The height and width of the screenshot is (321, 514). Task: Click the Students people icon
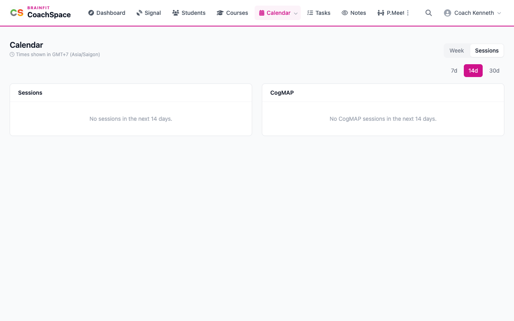(175, 13)
